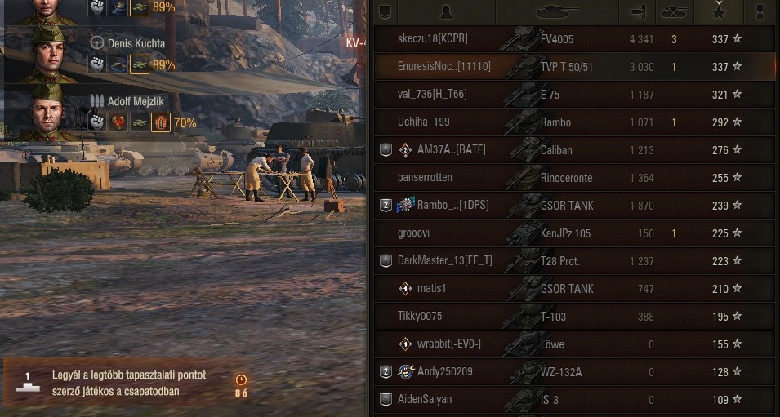Screen dimensions: 780x417
Task: Click the mission timer clock icon
Action: (241, 379)
